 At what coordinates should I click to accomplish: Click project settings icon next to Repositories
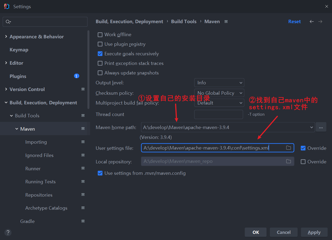pyautogui.click(x=83, y=195)
